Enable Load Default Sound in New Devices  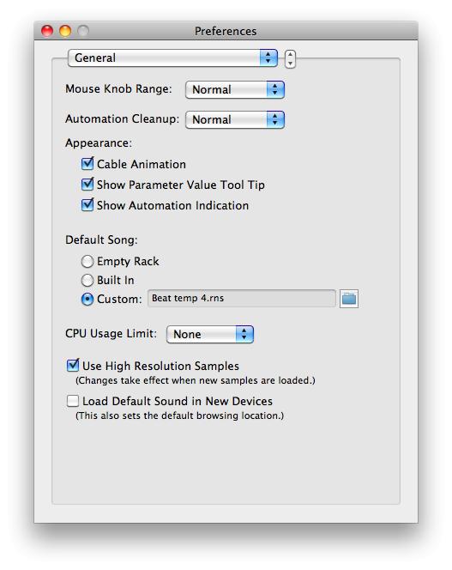coord(73,401)
